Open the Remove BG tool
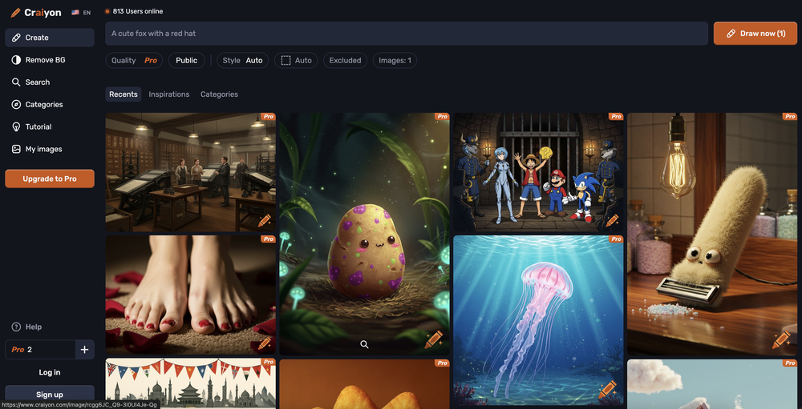The image size is (802, 409). coord(45,60)
